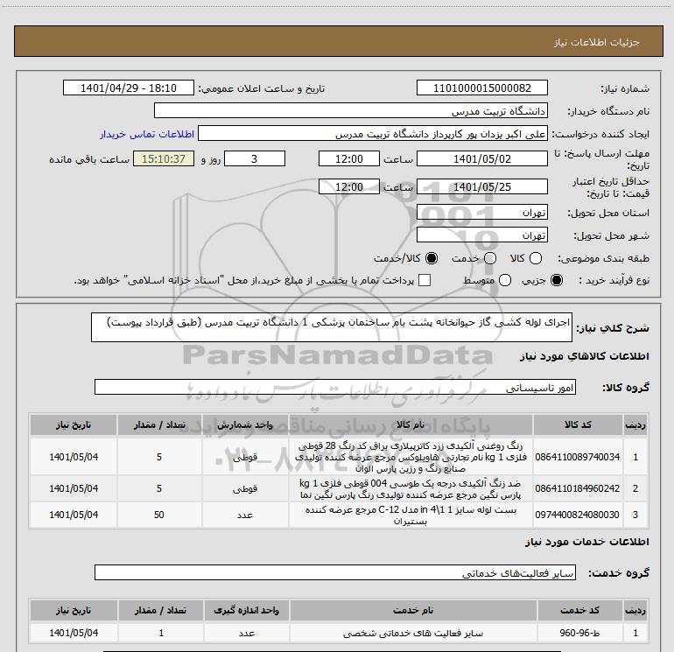Click goods code 0864110184960242
The width and height of the screenshot is (674, 652).
point(578,488)
